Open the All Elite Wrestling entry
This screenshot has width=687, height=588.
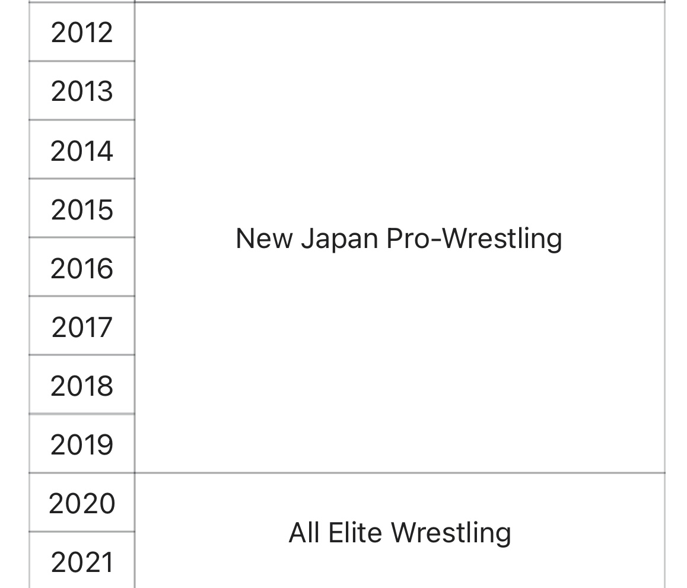tap(399, 532)
